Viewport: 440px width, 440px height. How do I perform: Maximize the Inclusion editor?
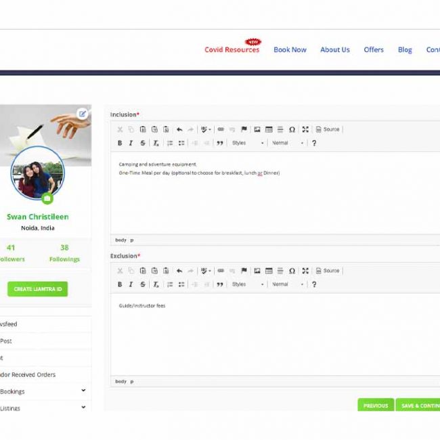pos(305,129)
